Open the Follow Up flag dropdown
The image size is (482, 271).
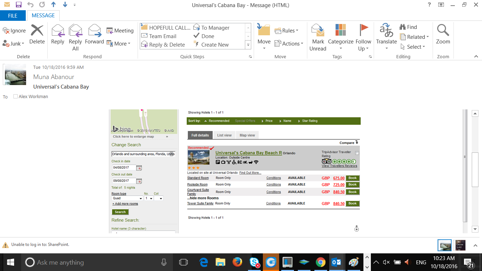pyautogui.click(x=363, y=38)
